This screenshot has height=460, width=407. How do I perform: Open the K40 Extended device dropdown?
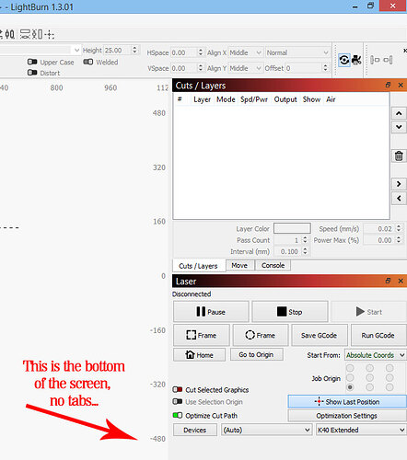(361, 430)
